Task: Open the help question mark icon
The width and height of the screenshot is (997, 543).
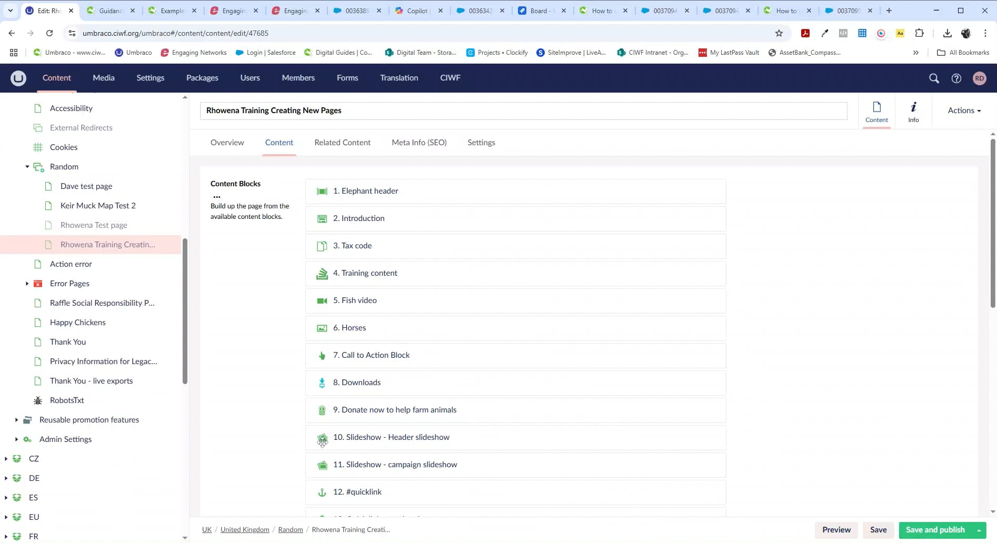Action: tap(956, 78)
